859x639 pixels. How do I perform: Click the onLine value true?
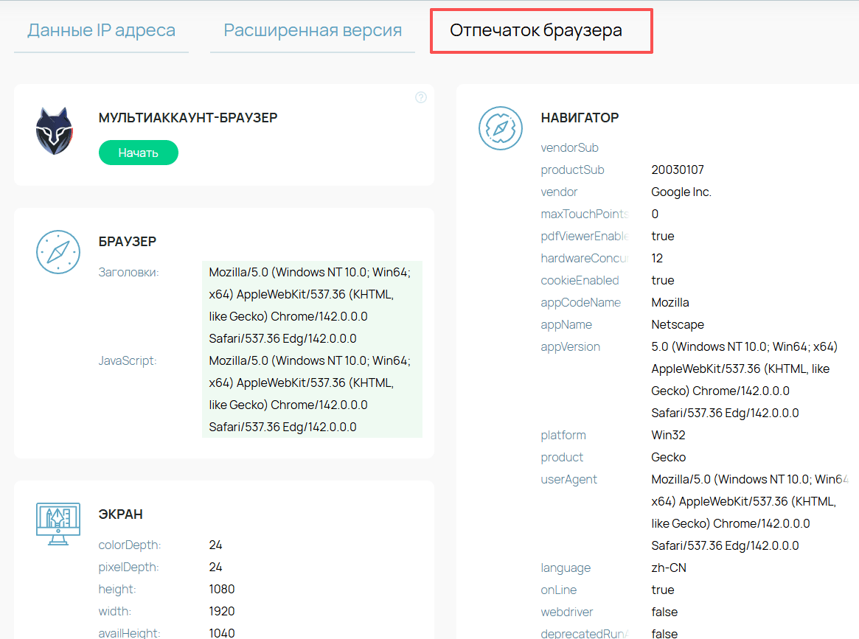coord(662,590)
